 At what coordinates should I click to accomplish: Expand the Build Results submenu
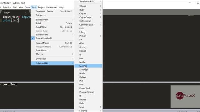(x=52, y=35)
